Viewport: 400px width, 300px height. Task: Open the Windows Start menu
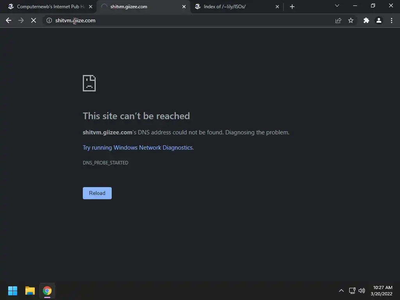[12, 291]
